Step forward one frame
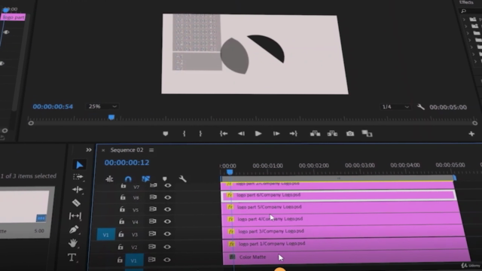The image size is (482, 271). (x=276, y=134)
